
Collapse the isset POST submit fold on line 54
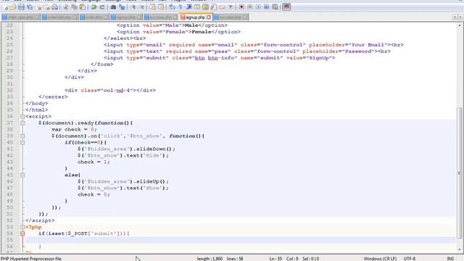tap(22, 233)
